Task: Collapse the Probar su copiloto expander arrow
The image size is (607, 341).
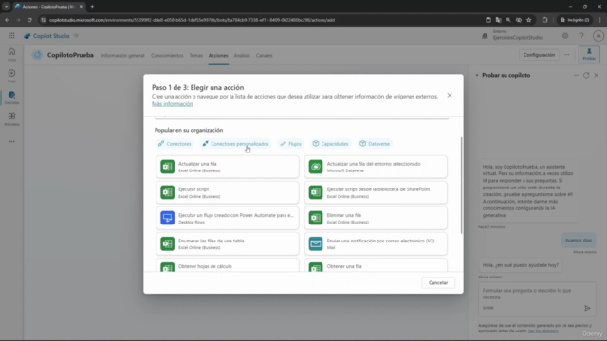Action: click(477, 76)
